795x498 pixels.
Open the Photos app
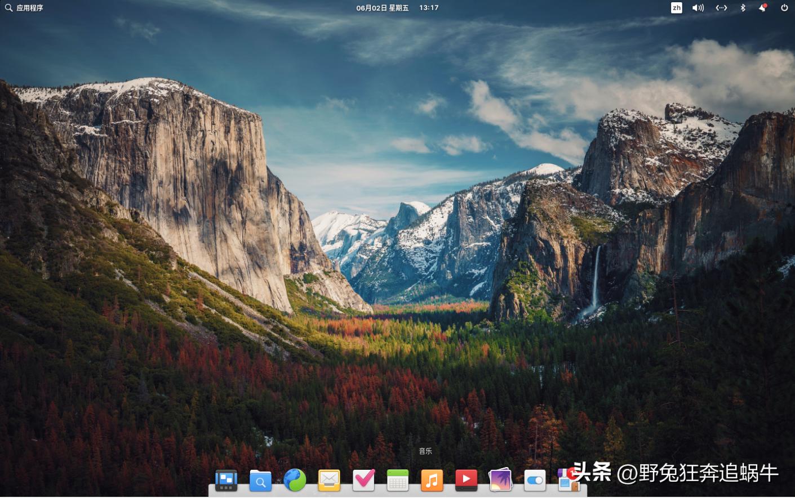point(500,480)
